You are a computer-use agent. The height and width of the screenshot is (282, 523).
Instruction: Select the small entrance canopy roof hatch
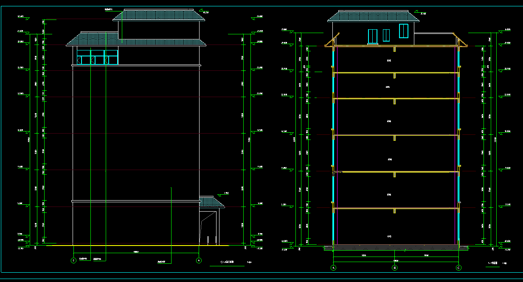[211, 202]
